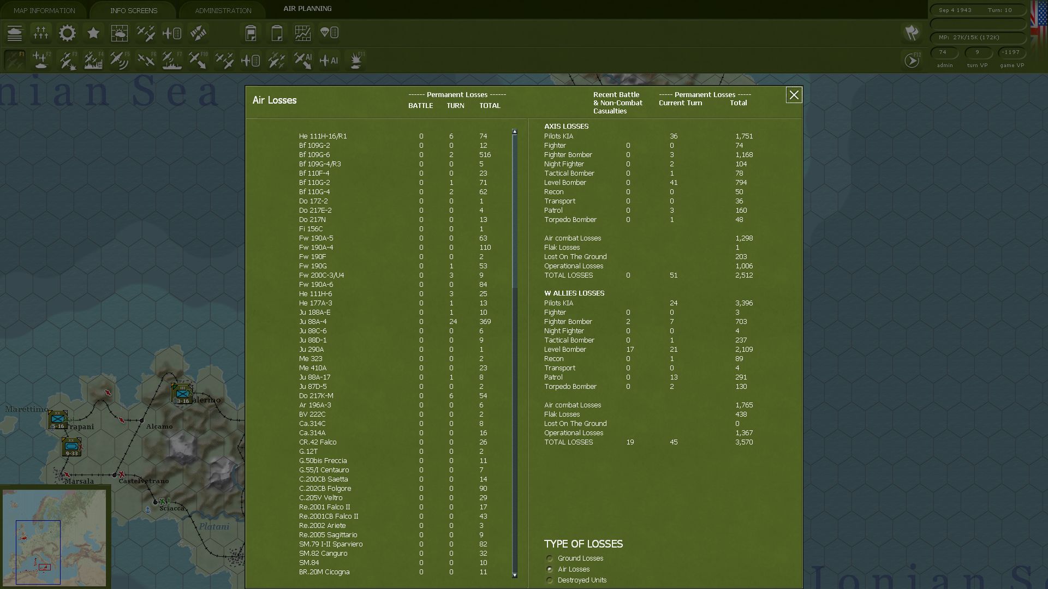Switch to the Air Planning tab
This screenshot has width=1048, height=589.
coord(307,9)
